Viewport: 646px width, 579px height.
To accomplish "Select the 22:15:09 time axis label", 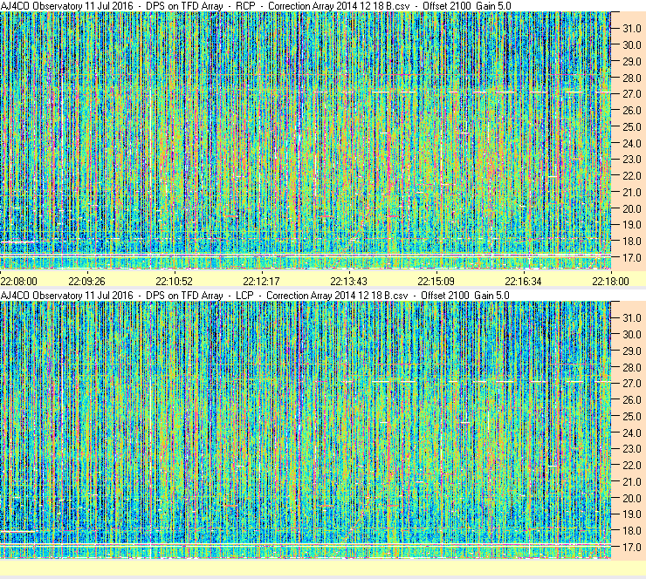I will [436, 281].
